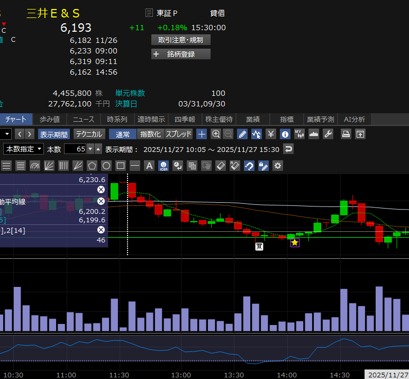Viewport: 409px width, 379px height.
Task: Toggle the 指数化 display mode
Action: pyautogui.click(x=150, y=134)
